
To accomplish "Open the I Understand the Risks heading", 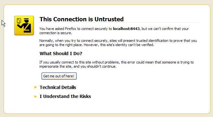I will 65,96.
